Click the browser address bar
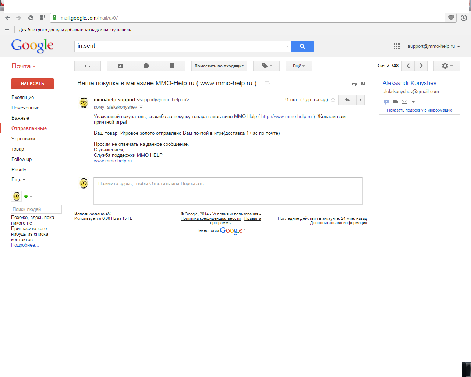Viewport: 471px width, 377px height. click(247, 18)
